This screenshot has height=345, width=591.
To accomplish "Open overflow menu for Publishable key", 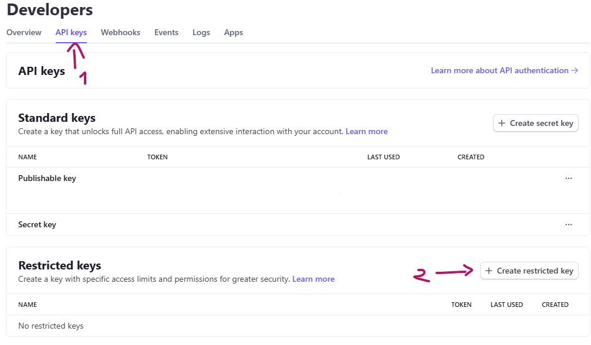I will [x=568, y=179].
